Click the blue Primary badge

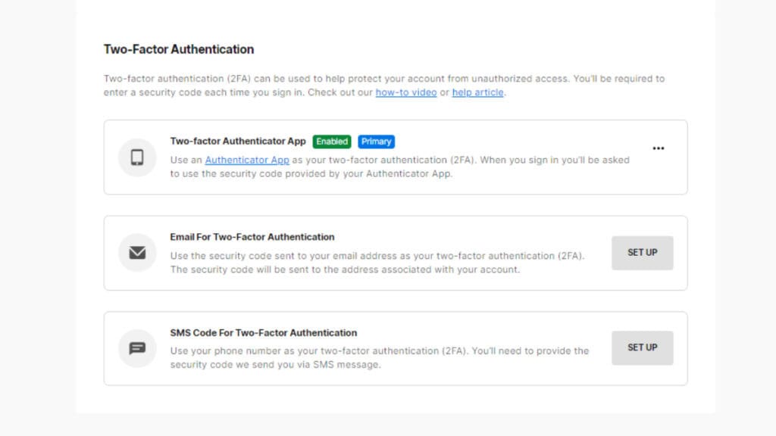pyautogui.click(x=377, y=142)
